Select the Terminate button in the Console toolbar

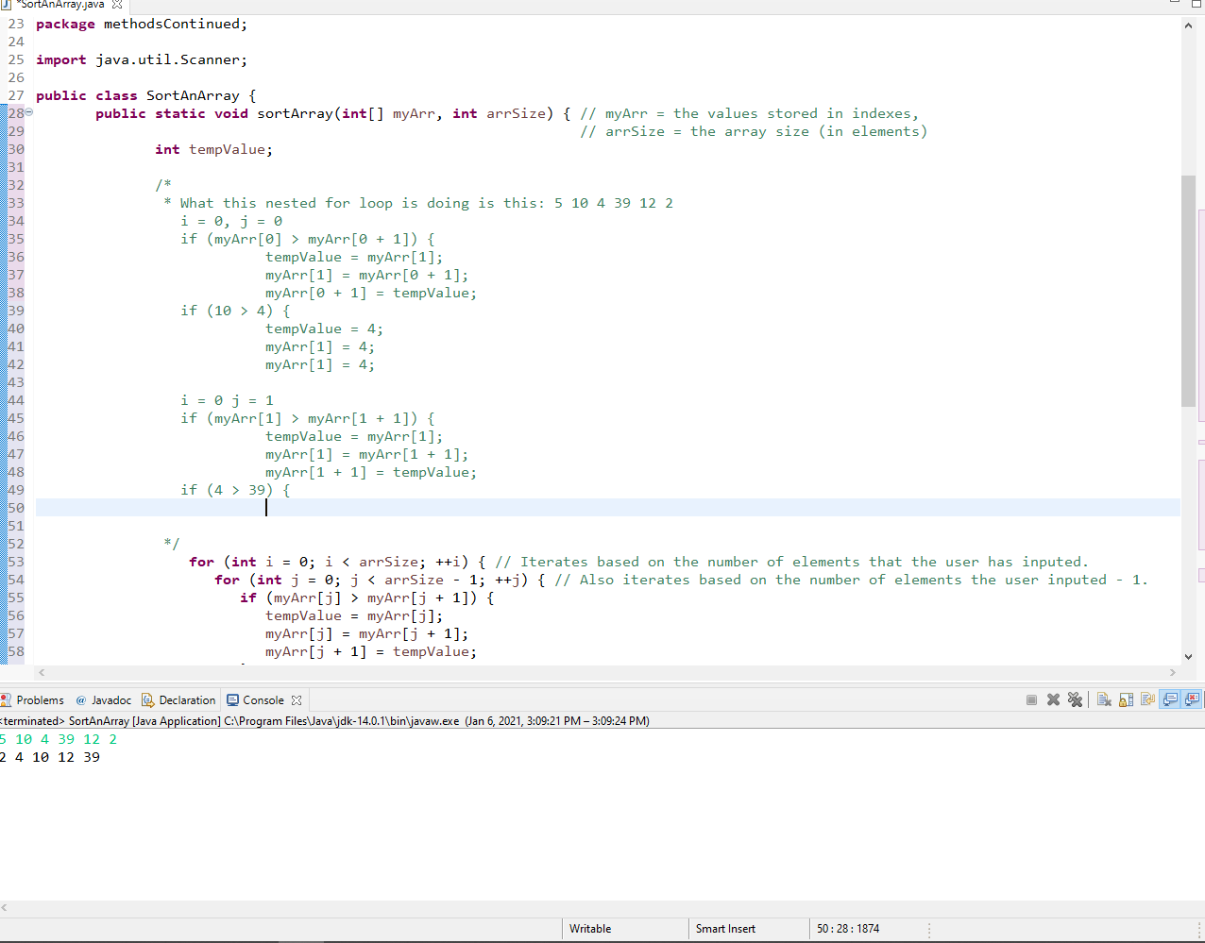click(1032, 699)
